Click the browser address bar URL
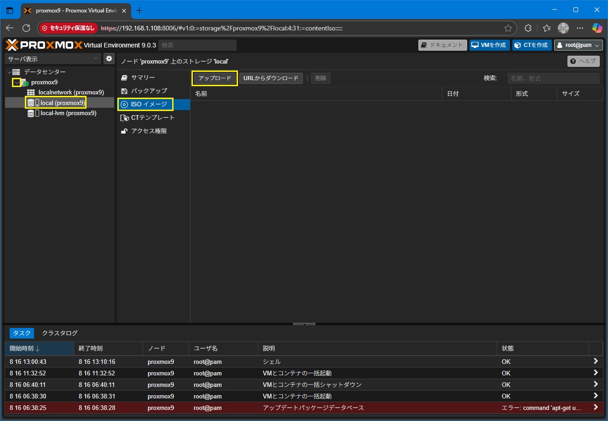Viewport: 608px width, 421px height. pos(221,28)
